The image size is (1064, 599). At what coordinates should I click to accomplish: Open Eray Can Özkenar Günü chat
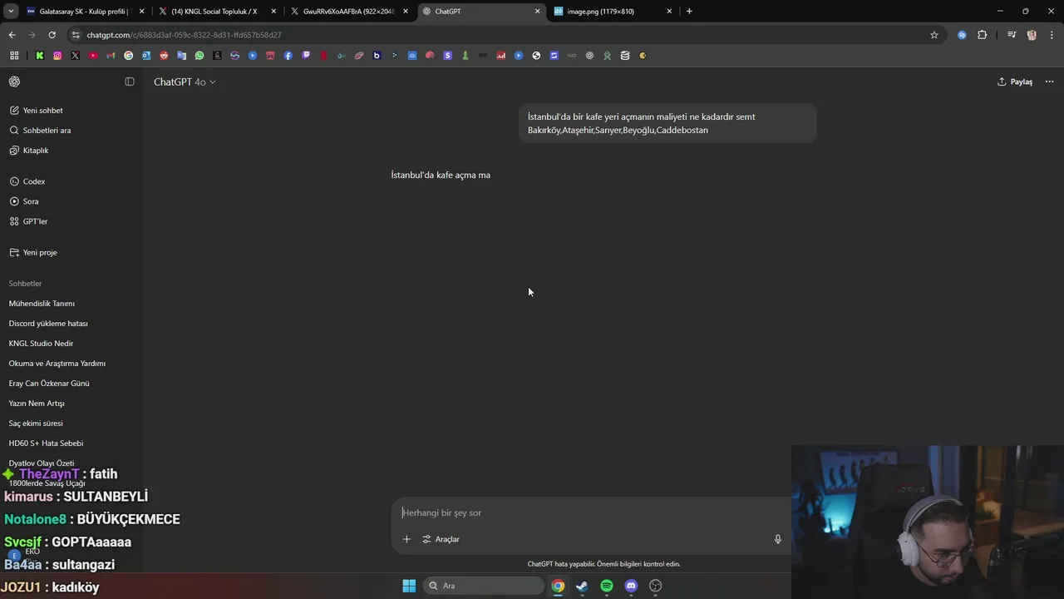point(49,384)
